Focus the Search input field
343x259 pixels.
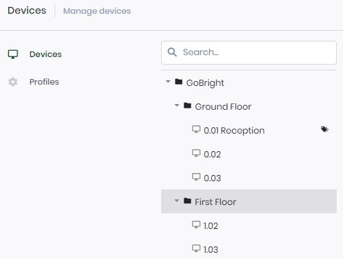coord(249,53)
